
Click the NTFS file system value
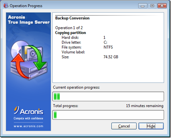108,47
